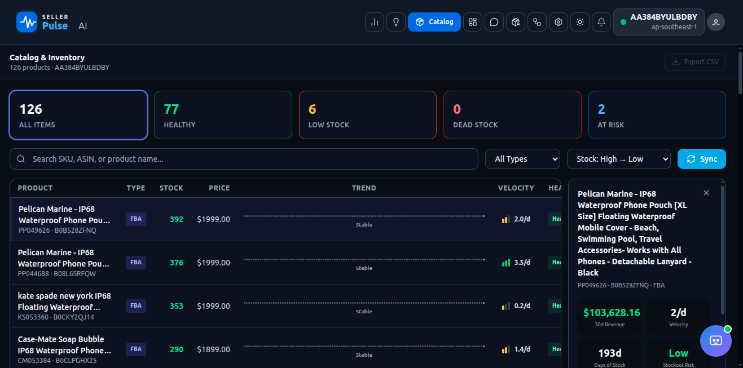Select the At Risk filter card
Screen dimensions: 743x368
657,115
